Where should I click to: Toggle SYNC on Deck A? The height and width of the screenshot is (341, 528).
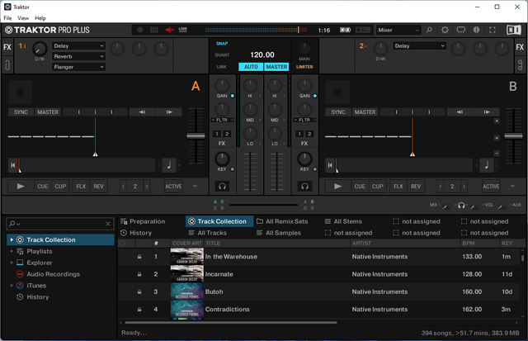[x=21, y=112]
